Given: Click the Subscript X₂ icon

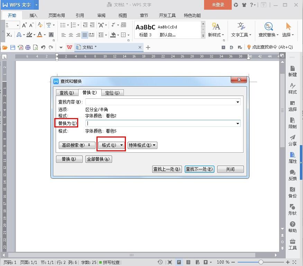Looking at the screenshot, I should (9, 35).
